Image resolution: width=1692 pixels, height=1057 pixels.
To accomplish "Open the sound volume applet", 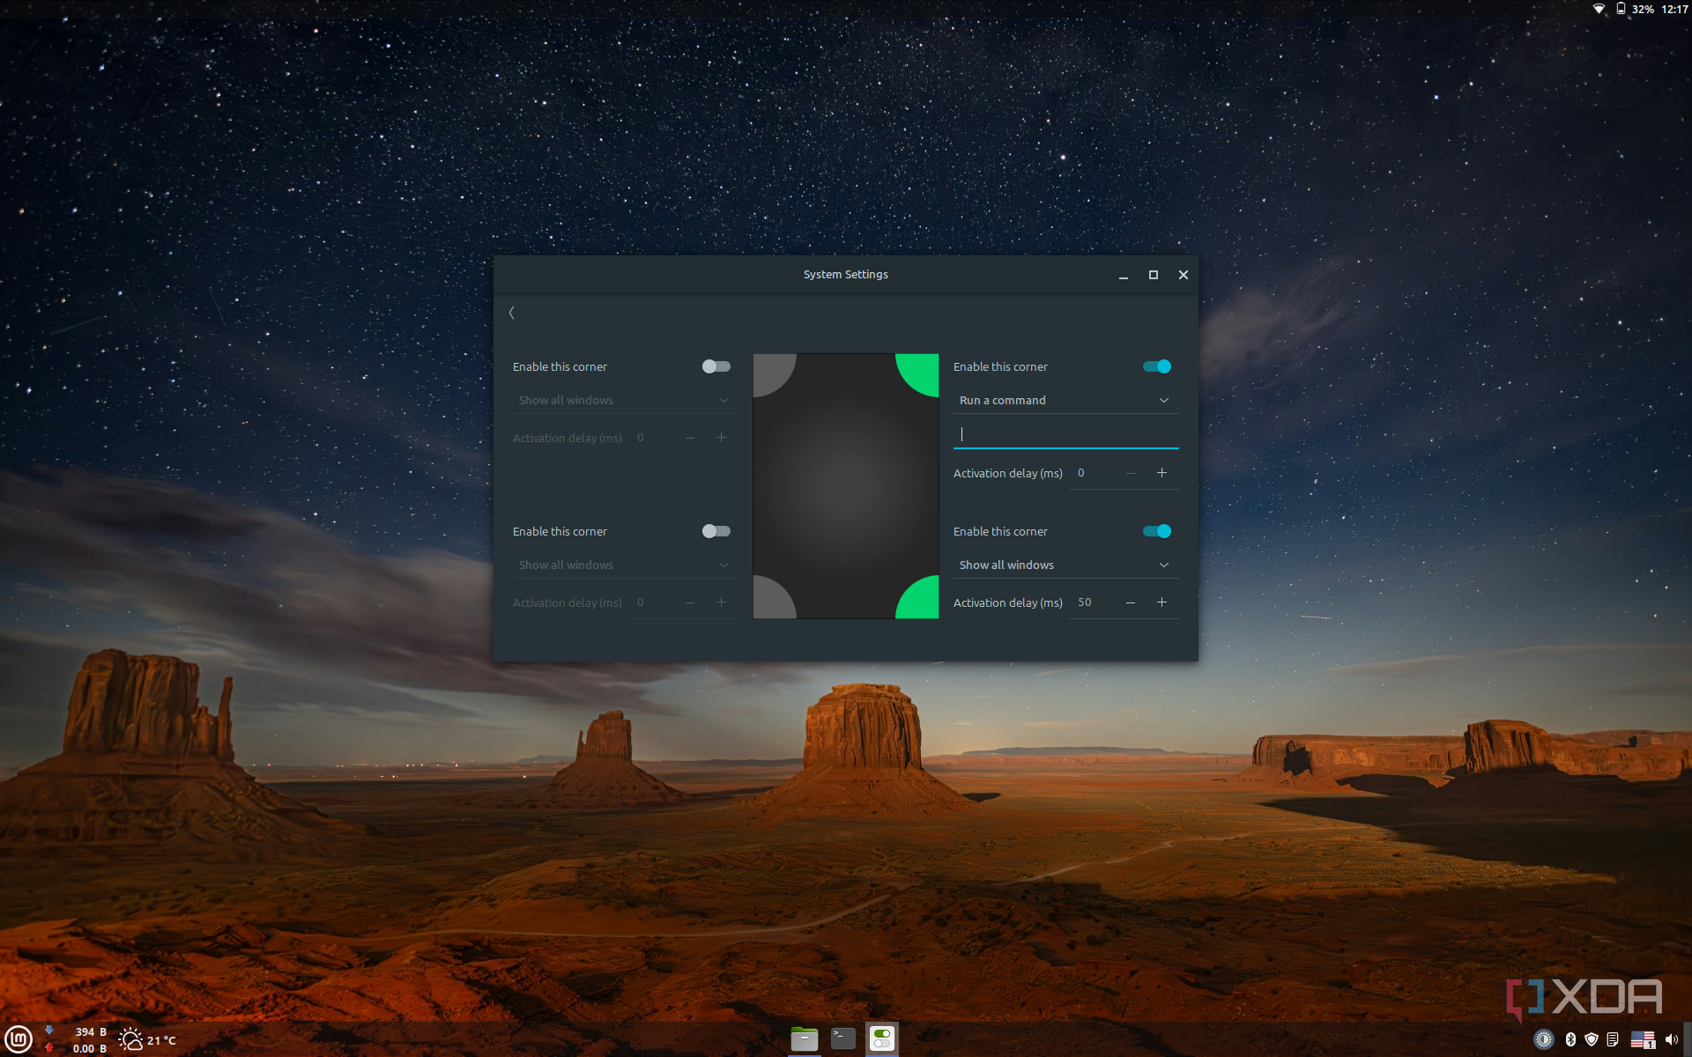I will pyautogui.click(x=1671, y=1039).
